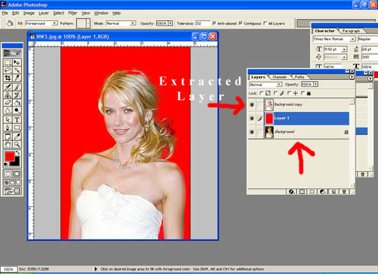Create a new layer via Layers panel icon
This screenshot has width=378, height=274.
(334, 192)
